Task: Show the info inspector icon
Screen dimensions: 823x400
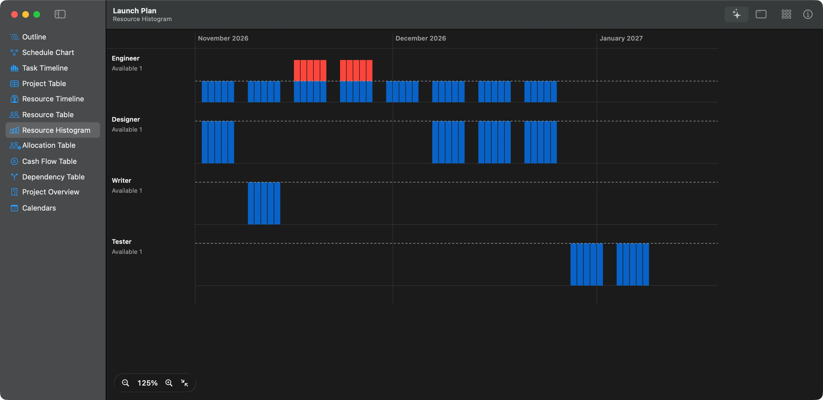Action: click(808, 14)
